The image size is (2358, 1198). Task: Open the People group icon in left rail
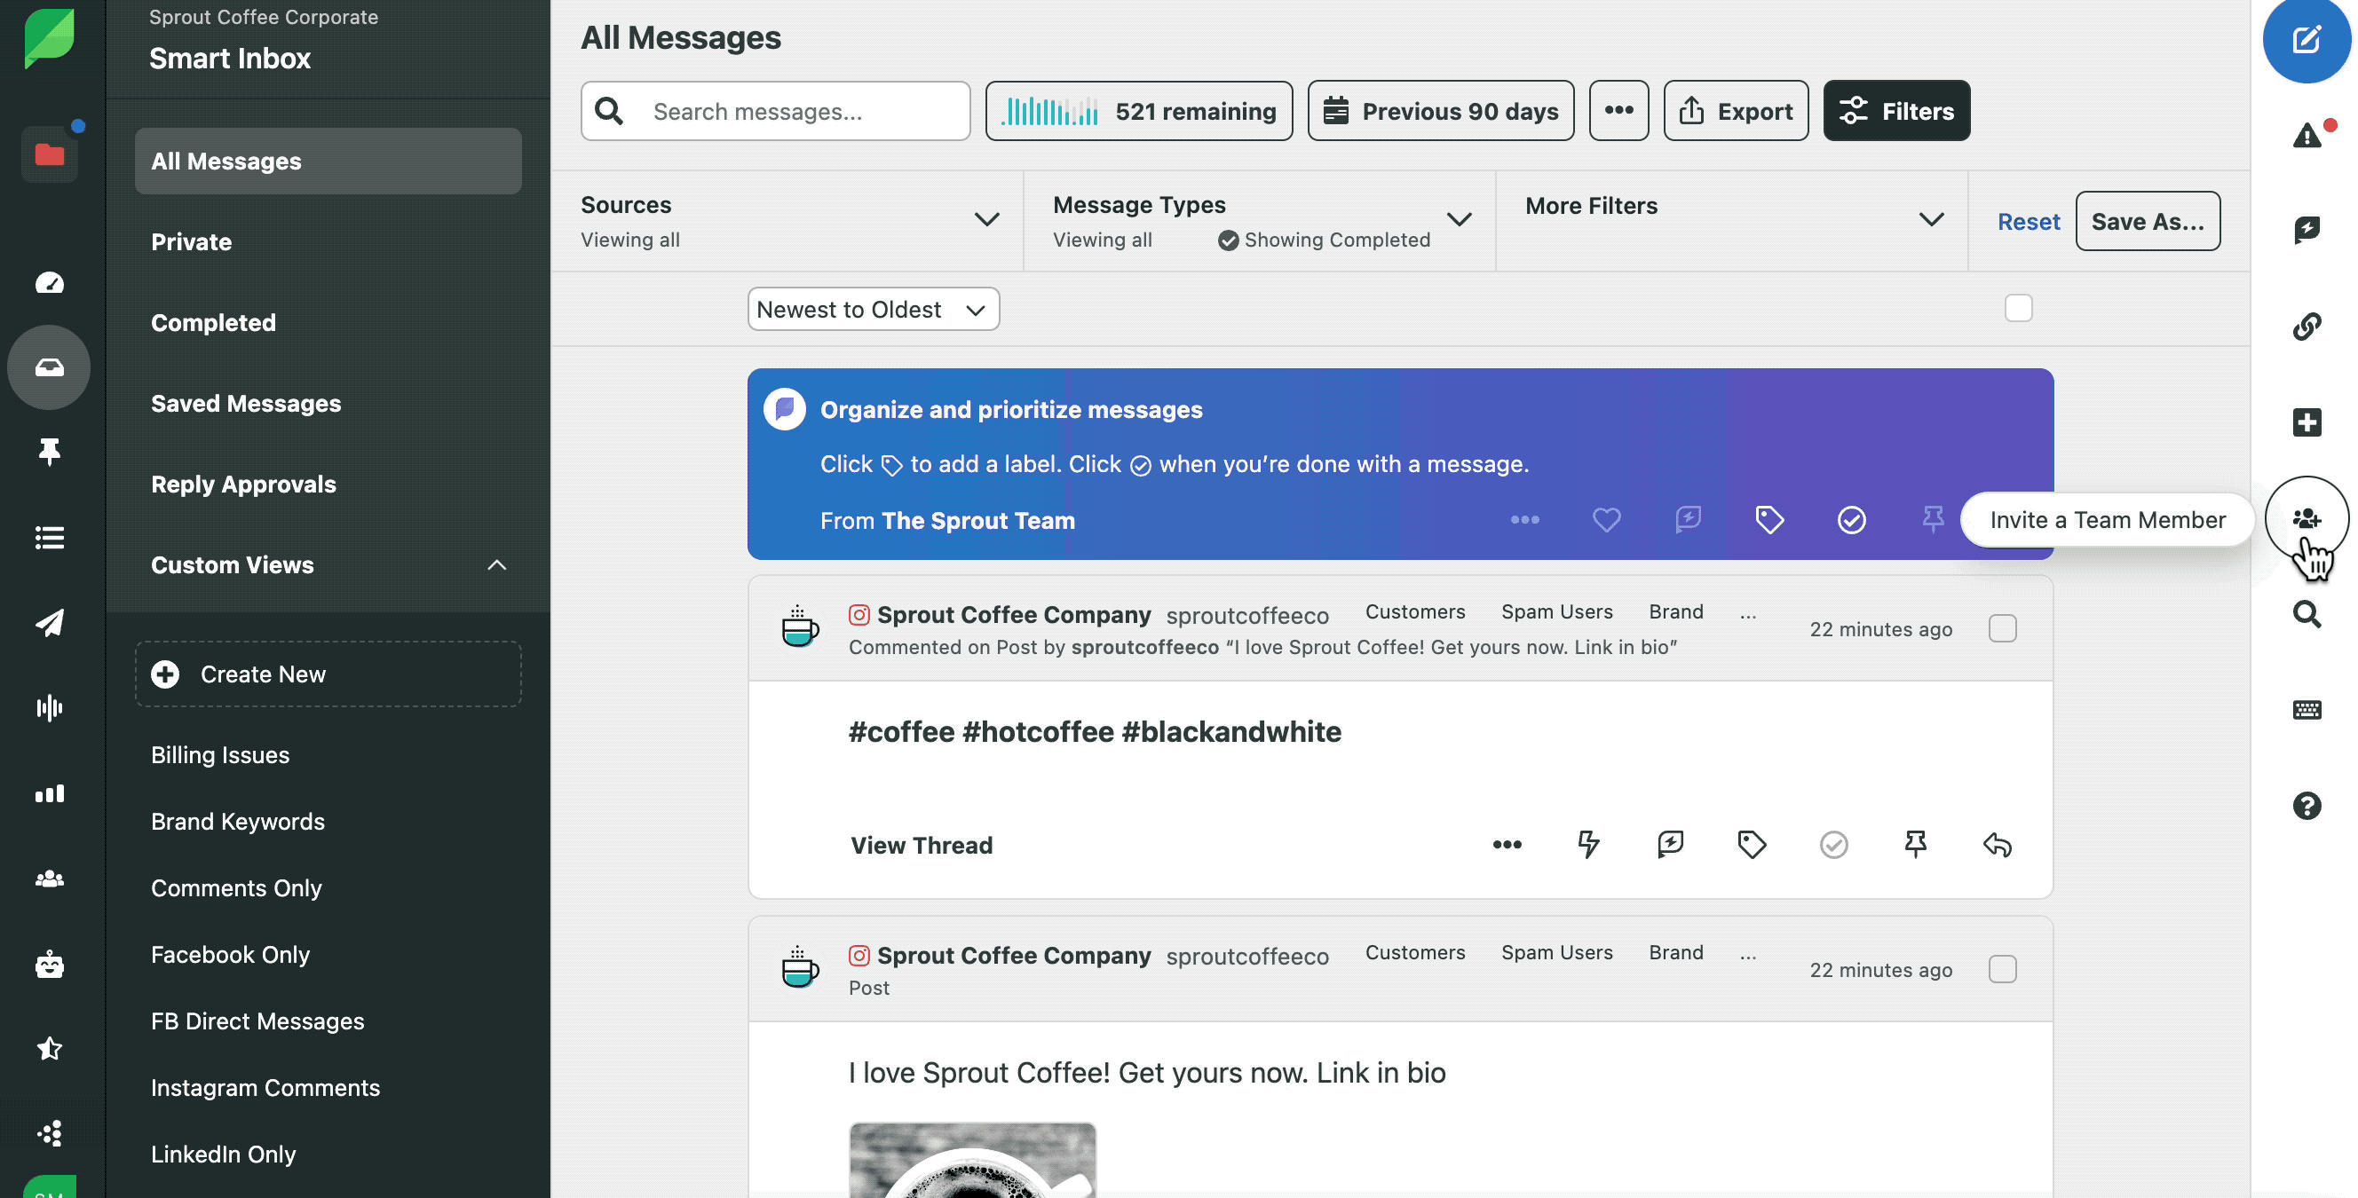click(50, 879)
